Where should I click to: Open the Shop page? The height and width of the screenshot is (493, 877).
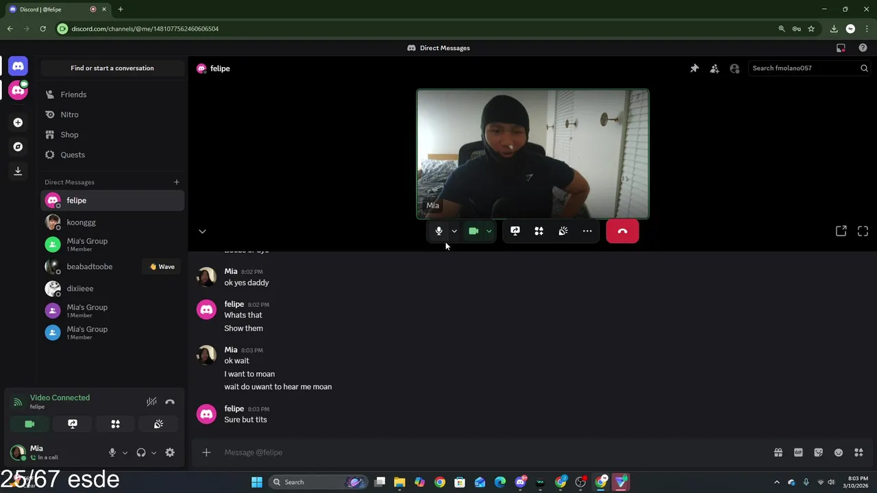coord(112,135)
